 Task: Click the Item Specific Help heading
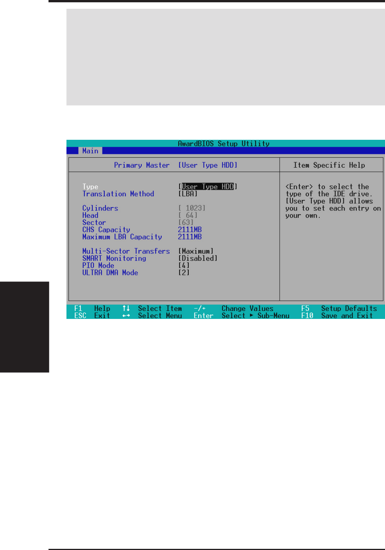329,165
